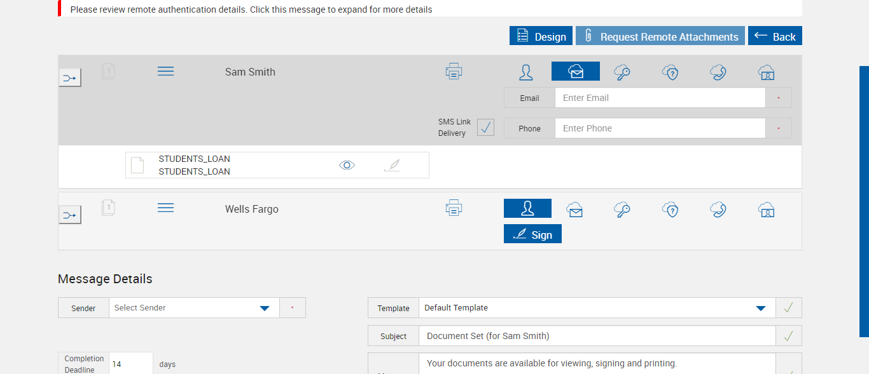Click the Enter Email input field
869x374 pixels.
[x=660, y=98]
